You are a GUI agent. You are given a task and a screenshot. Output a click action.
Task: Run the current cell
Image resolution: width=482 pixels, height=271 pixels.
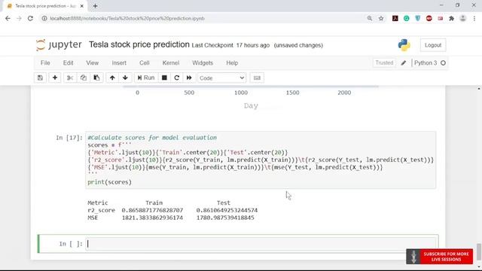(146, 78)
